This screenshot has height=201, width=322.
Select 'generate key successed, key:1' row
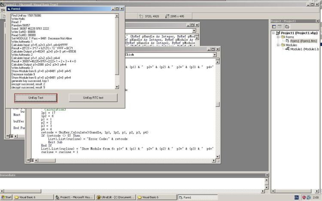point(63,81)
